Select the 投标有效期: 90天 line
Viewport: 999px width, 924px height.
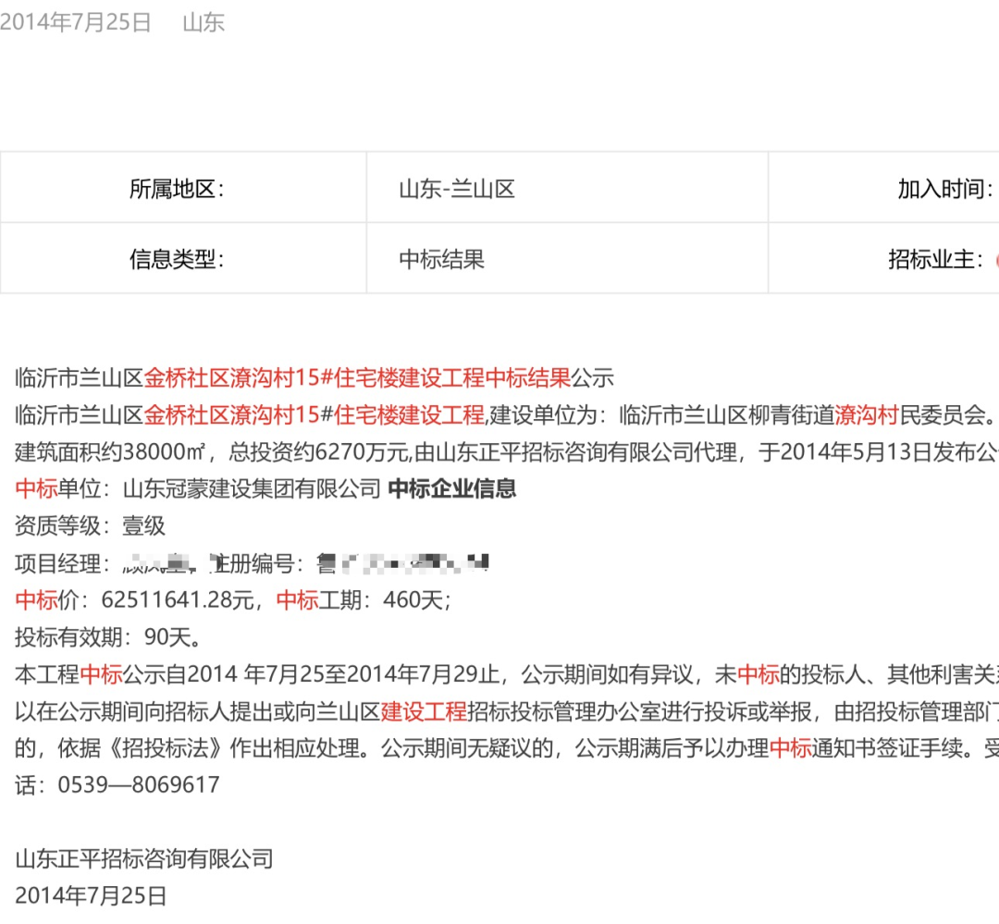[x=107, y=636]
